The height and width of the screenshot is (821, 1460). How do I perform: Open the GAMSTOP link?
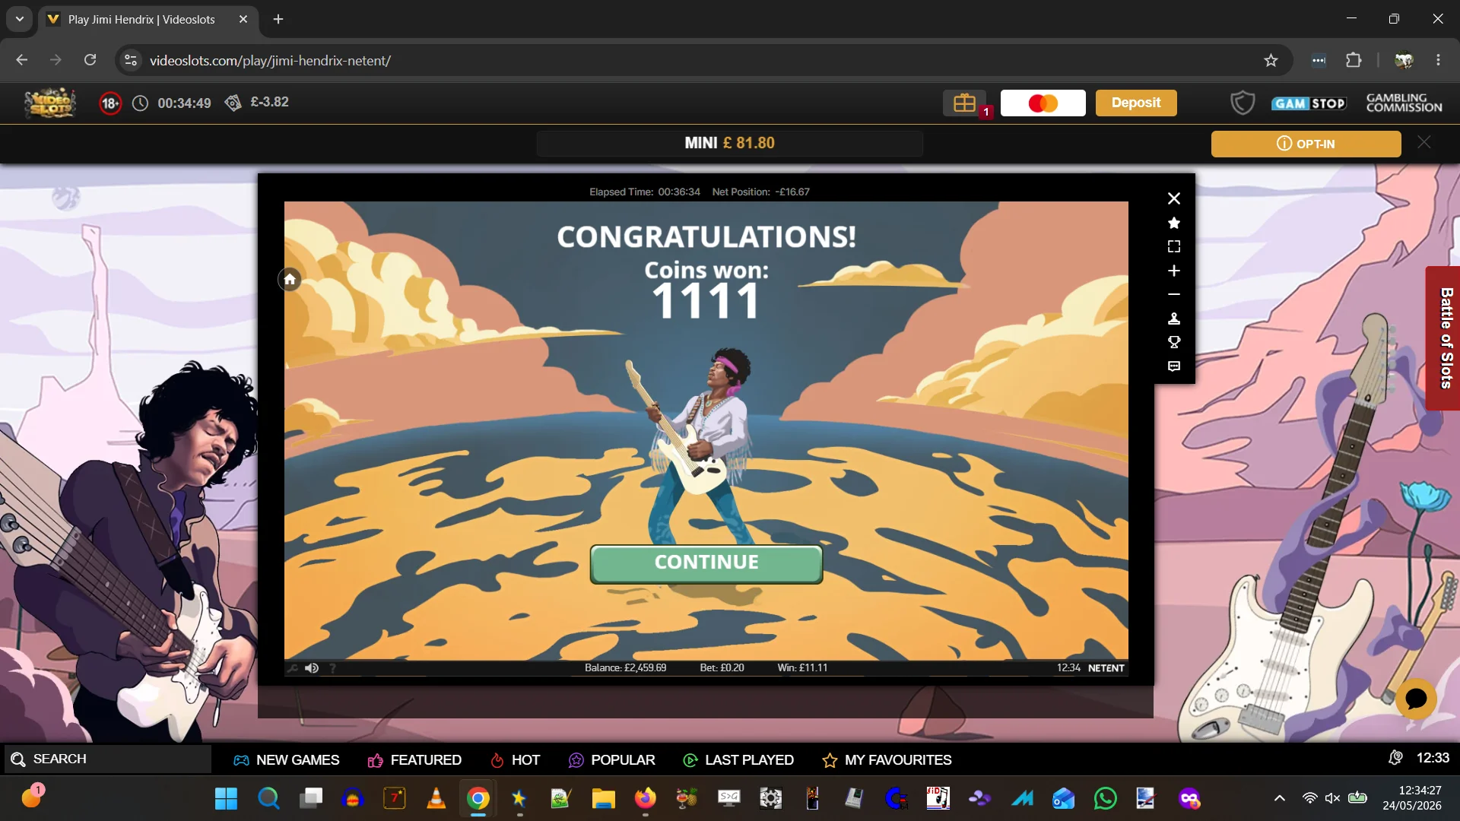click(x=1309, y=103)
